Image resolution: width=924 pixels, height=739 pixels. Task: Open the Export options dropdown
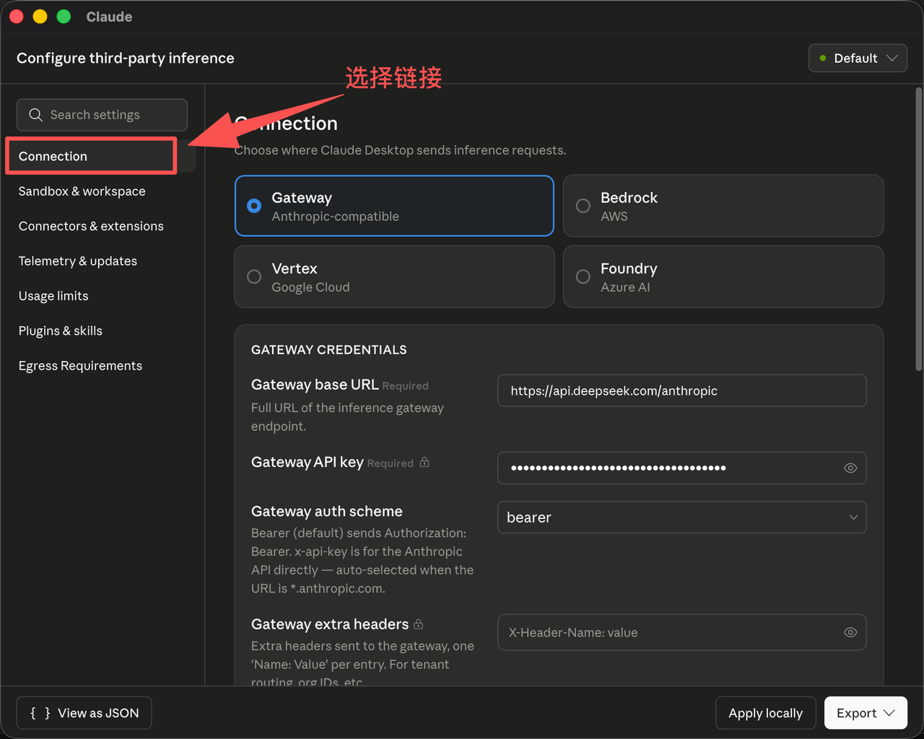[x=866, y=713]
